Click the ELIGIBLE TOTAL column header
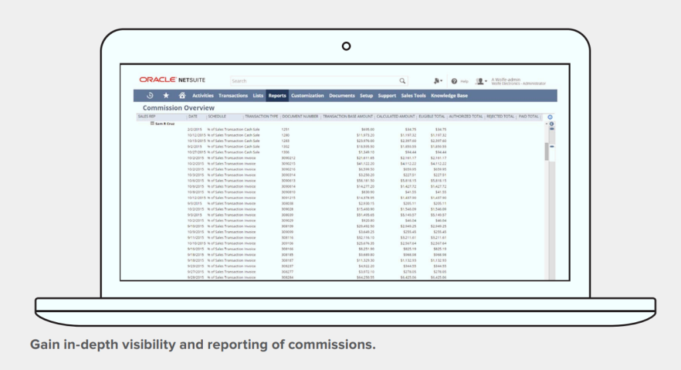This screenshot has height=370, width=681. click(432, 116)
